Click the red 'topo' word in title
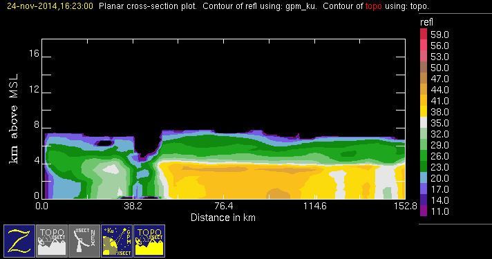This screenshot has height=259, width=492. 373,6
